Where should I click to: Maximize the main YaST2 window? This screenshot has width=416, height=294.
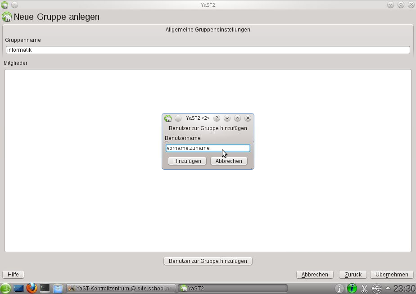point(401,5)
